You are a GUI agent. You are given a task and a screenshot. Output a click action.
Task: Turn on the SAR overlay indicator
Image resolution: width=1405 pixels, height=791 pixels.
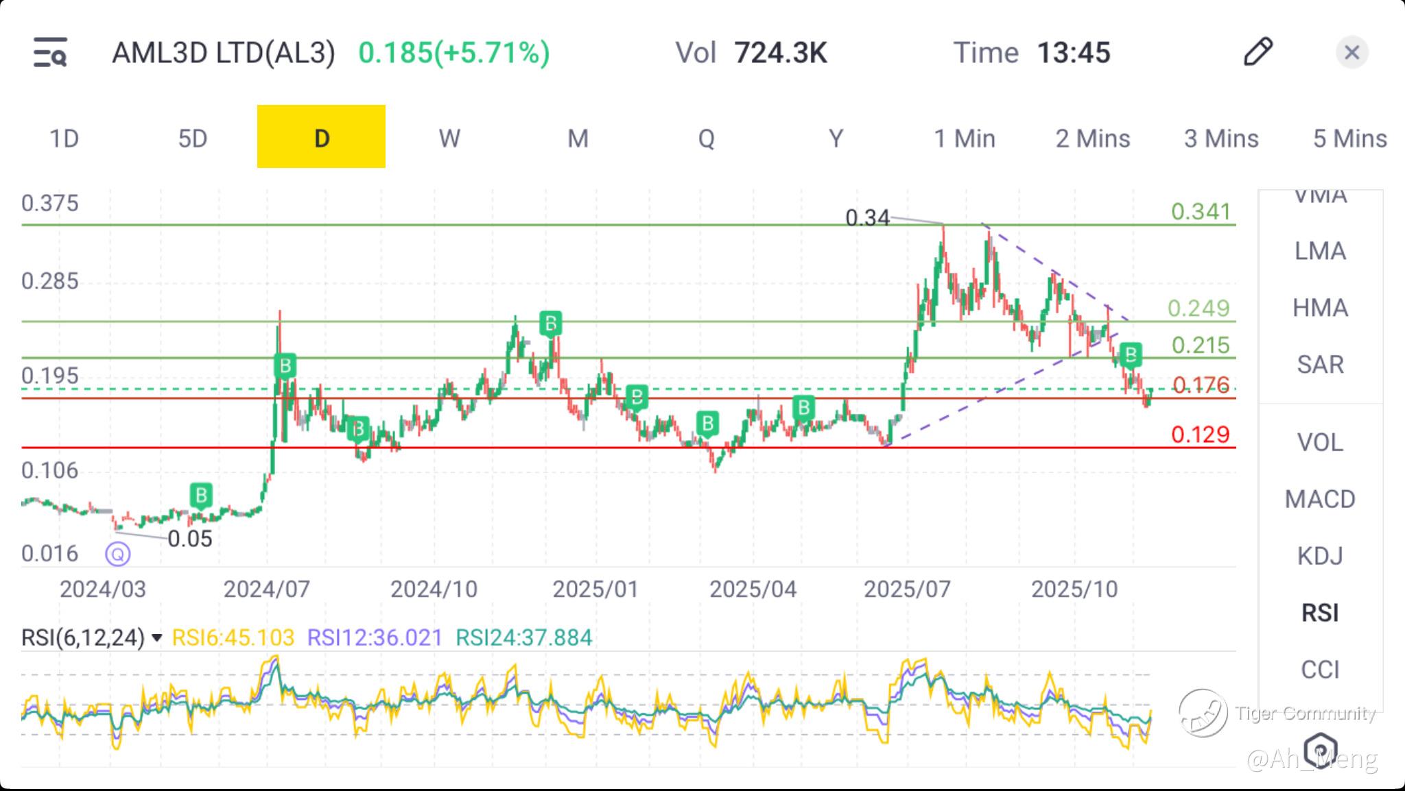click(1319, 365)
